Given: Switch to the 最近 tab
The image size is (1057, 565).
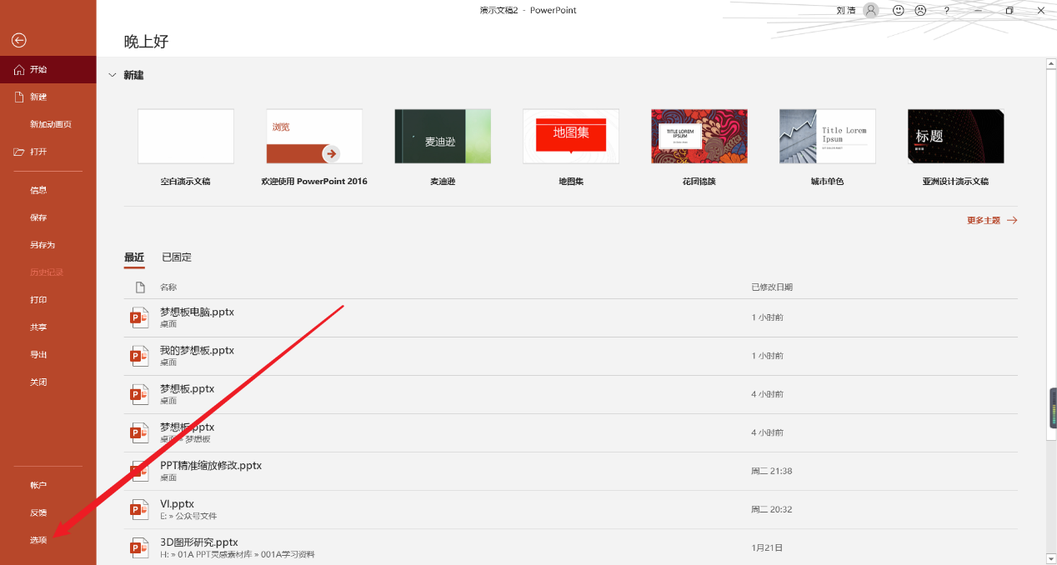Looking at the screenshot, I should (134, 257).
